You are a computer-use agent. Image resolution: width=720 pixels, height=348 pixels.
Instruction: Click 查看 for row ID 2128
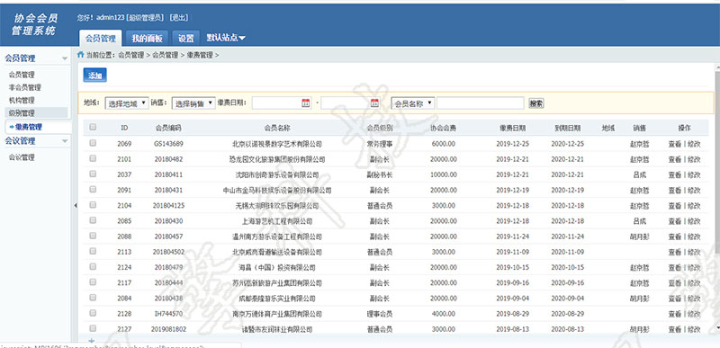674,314
